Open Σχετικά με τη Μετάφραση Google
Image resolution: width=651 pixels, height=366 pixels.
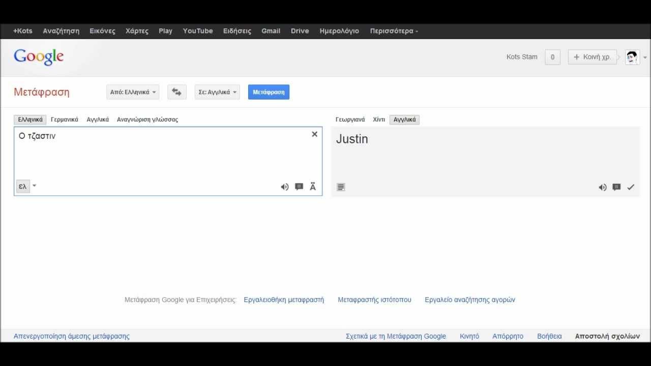point(396,336)
